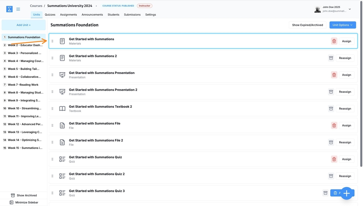Select Week 13 - Leveraging C unit

tap(24, 132)
